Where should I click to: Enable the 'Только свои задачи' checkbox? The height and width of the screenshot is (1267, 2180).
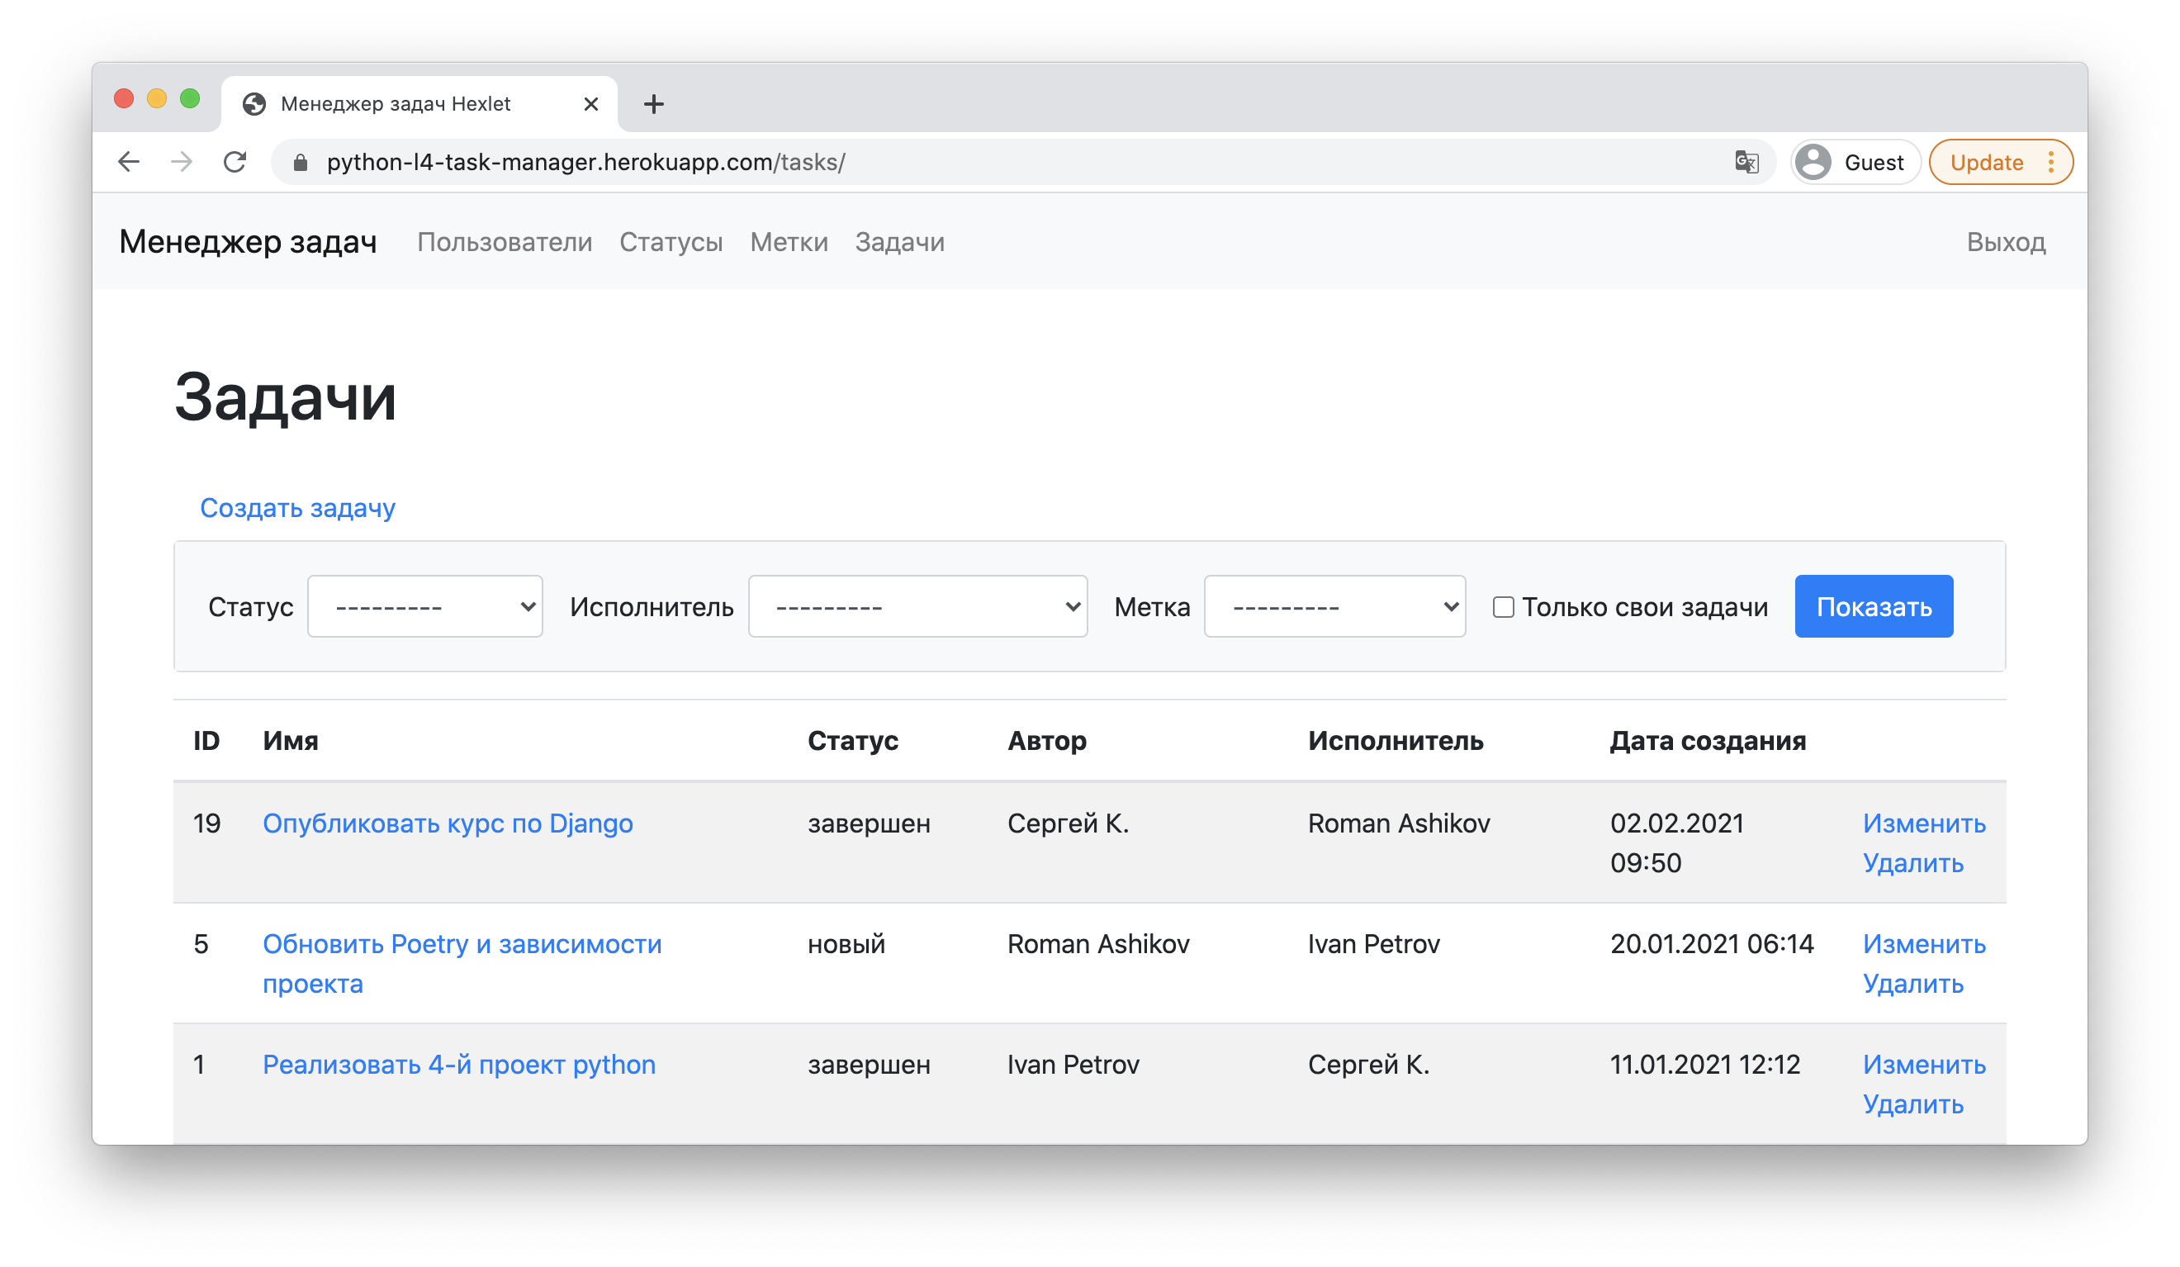pos(1504,607)
